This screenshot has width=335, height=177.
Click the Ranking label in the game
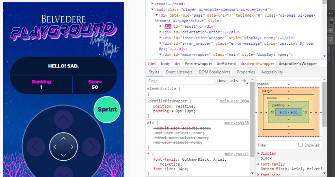pyautogui.click(x=41, y=82)
